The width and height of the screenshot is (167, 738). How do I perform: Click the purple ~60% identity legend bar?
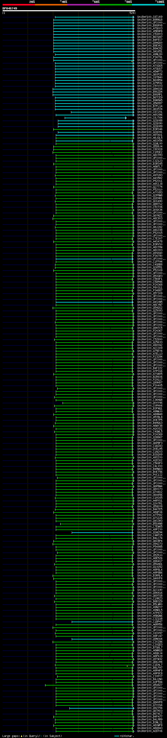coord(83,5)
